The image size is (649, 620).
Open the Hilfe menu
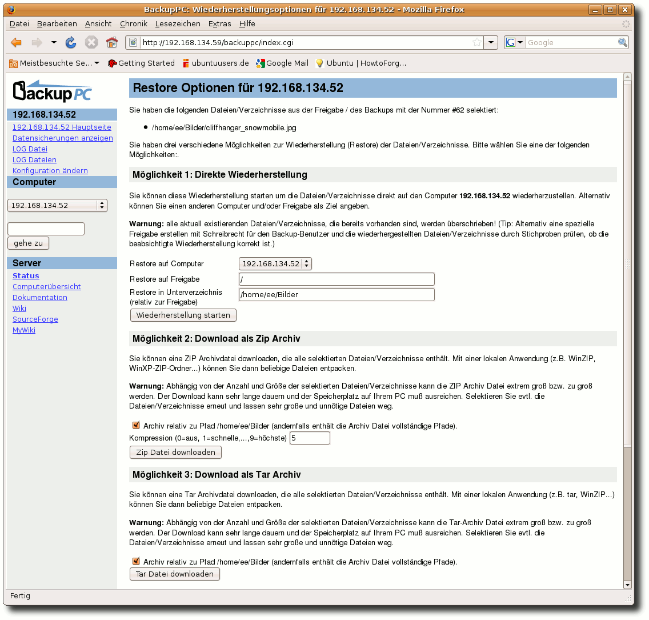(x=247, y=23)
